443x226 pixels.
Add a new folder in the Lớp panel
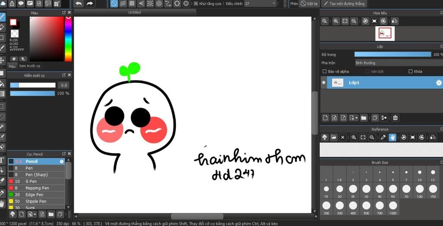(363, 118)
